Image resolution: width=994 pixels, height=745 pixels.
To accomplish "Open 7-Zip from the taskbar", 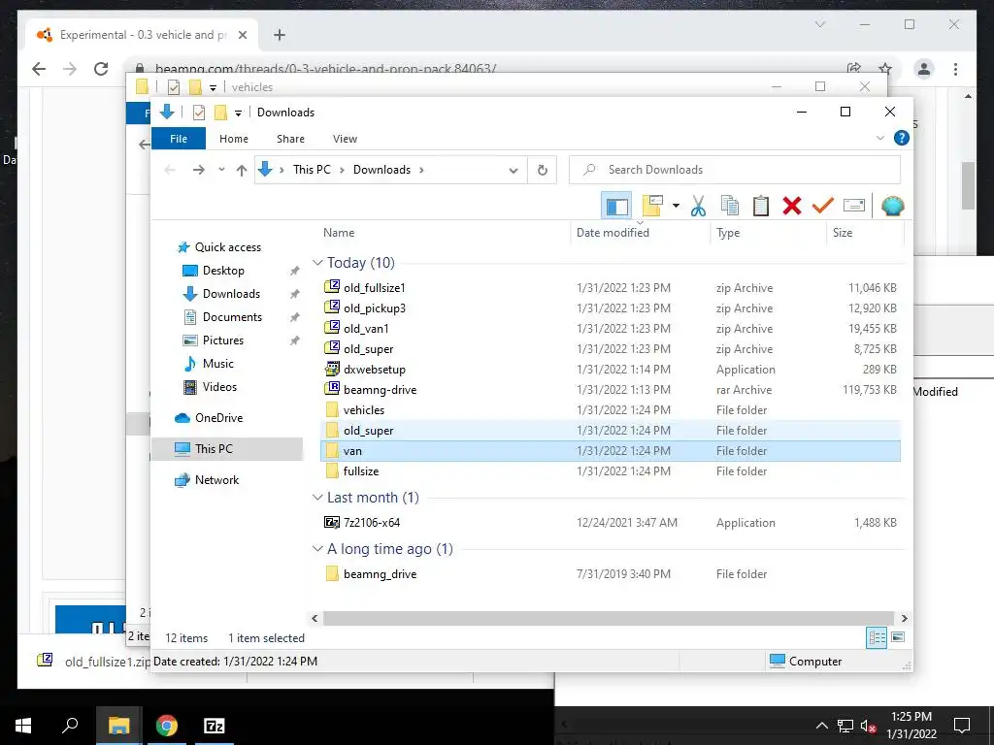I will tap(215, 726).
